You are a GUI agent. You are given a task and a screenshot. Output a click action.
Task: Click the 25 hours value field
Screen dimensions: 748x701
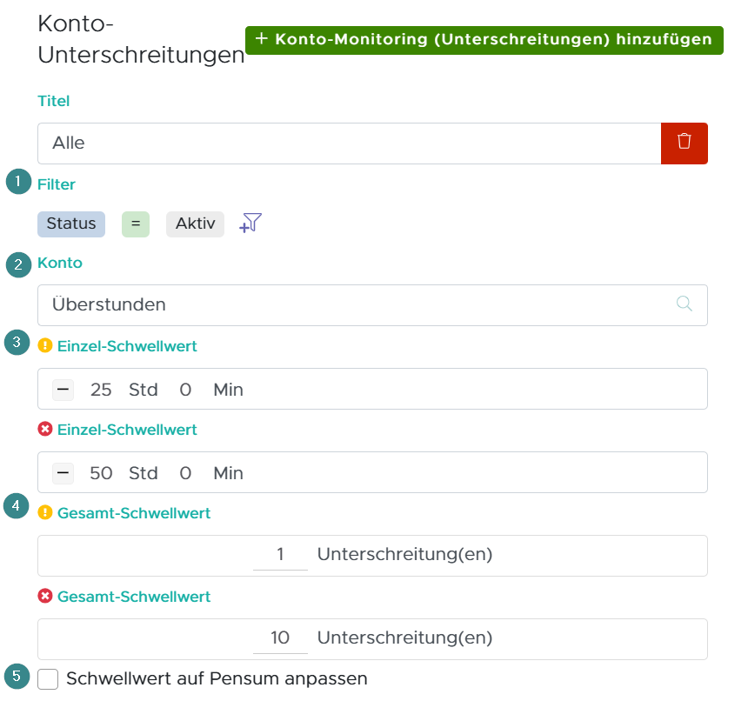point(101,390)
